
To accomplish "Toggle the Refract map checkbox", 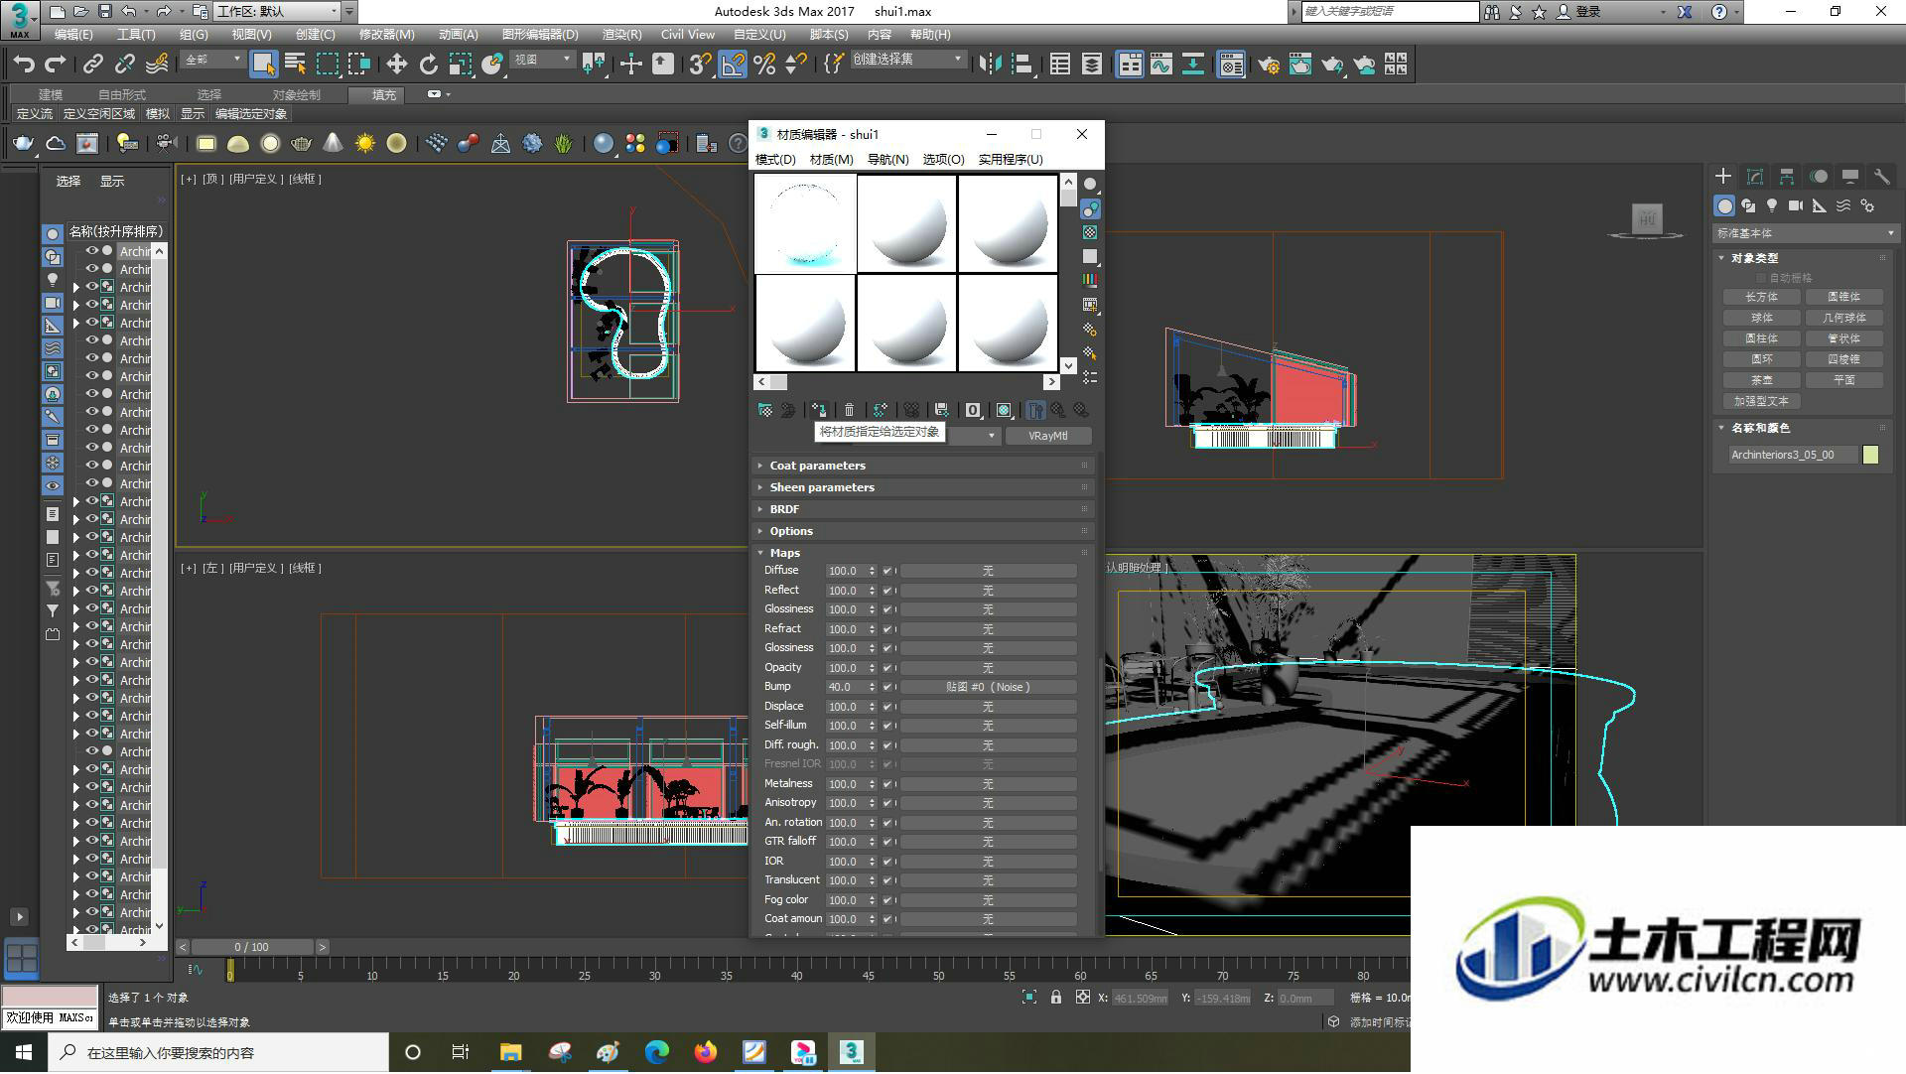I will tap(887, 629).
